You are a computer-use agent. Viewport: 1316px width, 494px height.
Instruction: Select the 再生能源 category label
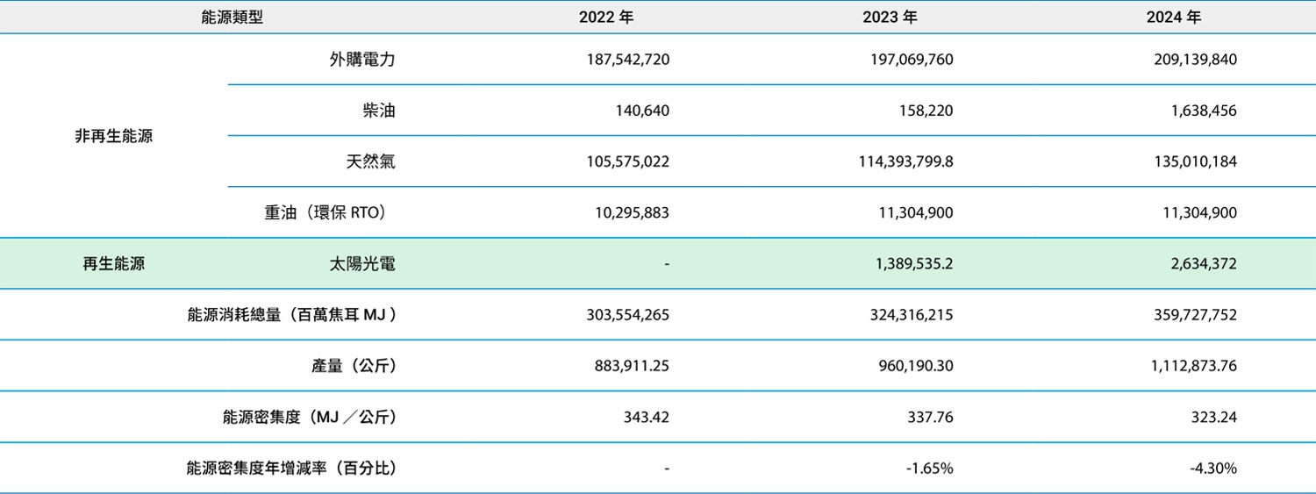(113, 263)
